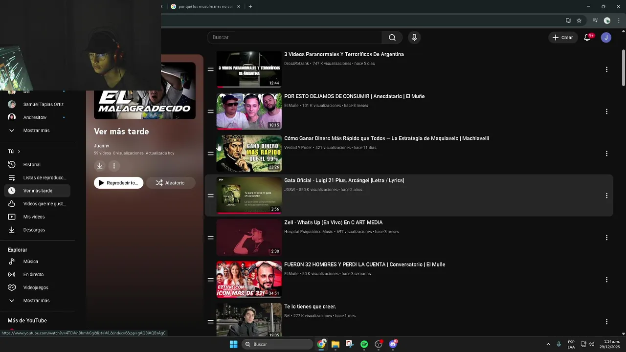626x352 pixels.
Task: Open options menu for 3 Videos Paranormales video
Action: pyautogui.click(x=606, y=69)
